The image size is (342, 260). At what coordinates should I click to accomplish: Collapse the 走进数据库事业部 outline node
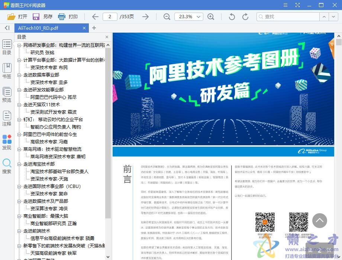19,75
